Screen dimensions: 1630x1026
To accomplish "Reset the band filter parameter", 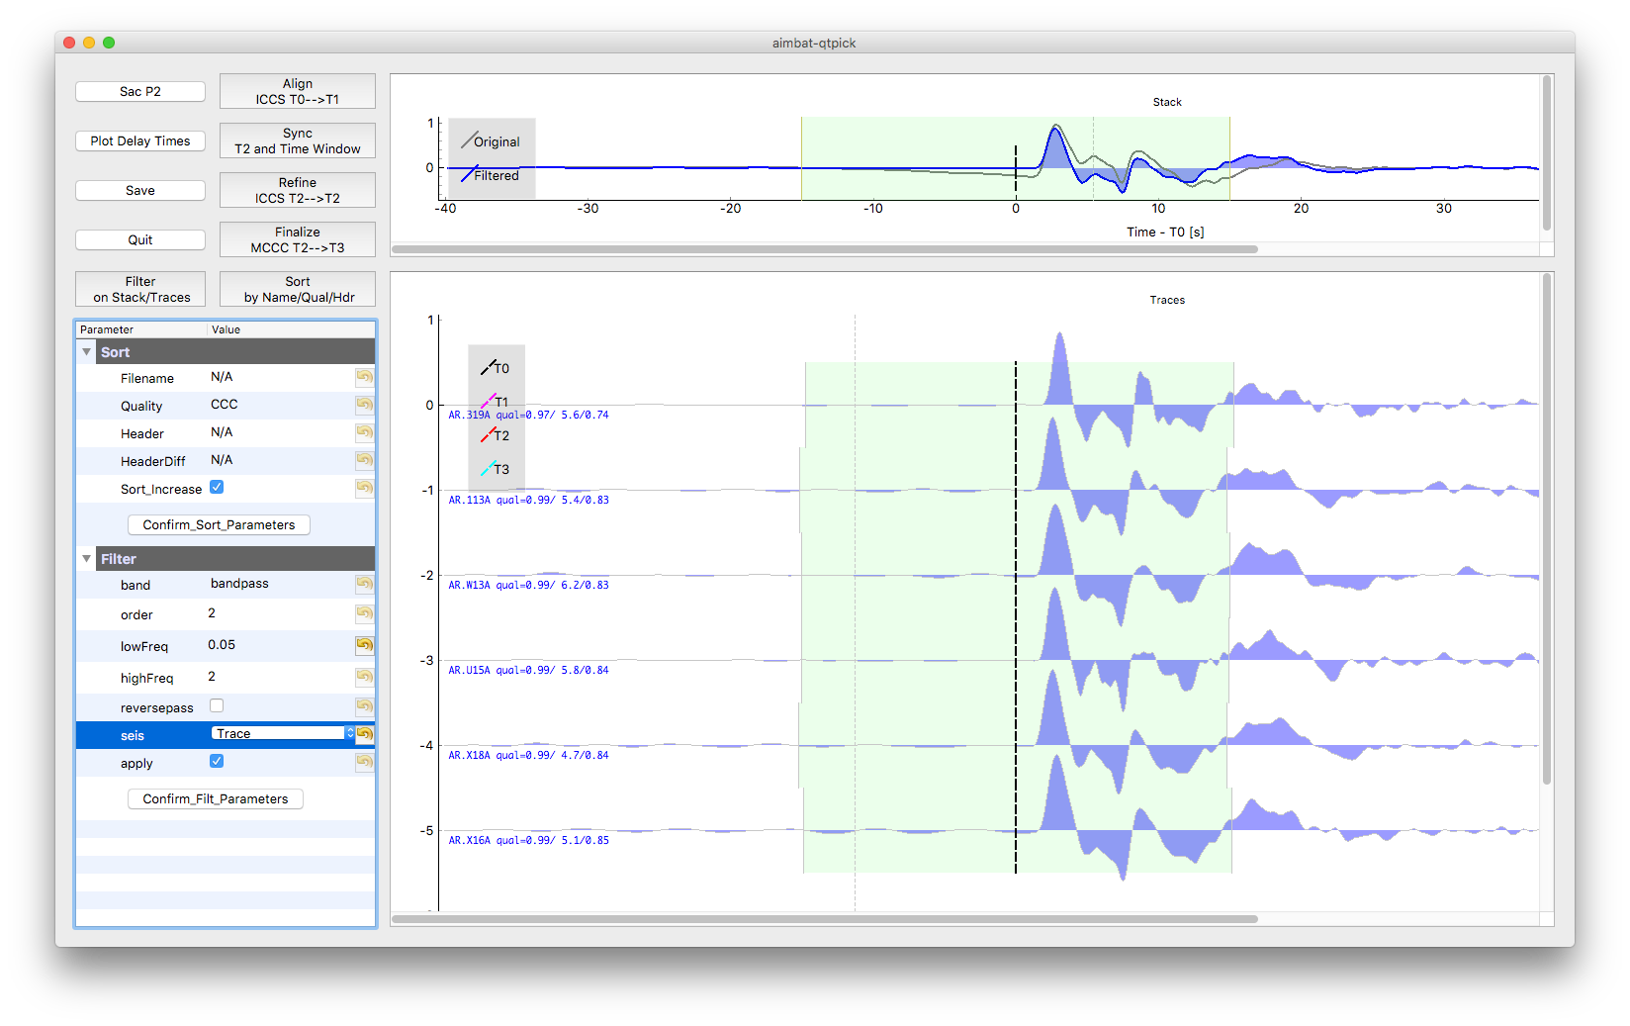I will 365,584.
